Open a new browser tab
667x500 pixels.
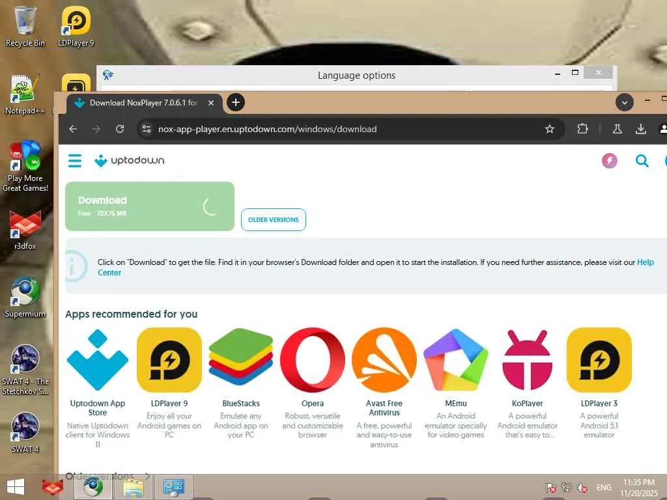[x=236, y=102]
